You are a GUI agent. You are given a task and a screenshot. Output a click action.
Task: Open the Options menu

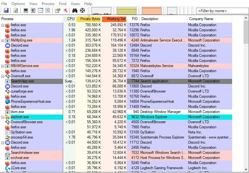18,4
